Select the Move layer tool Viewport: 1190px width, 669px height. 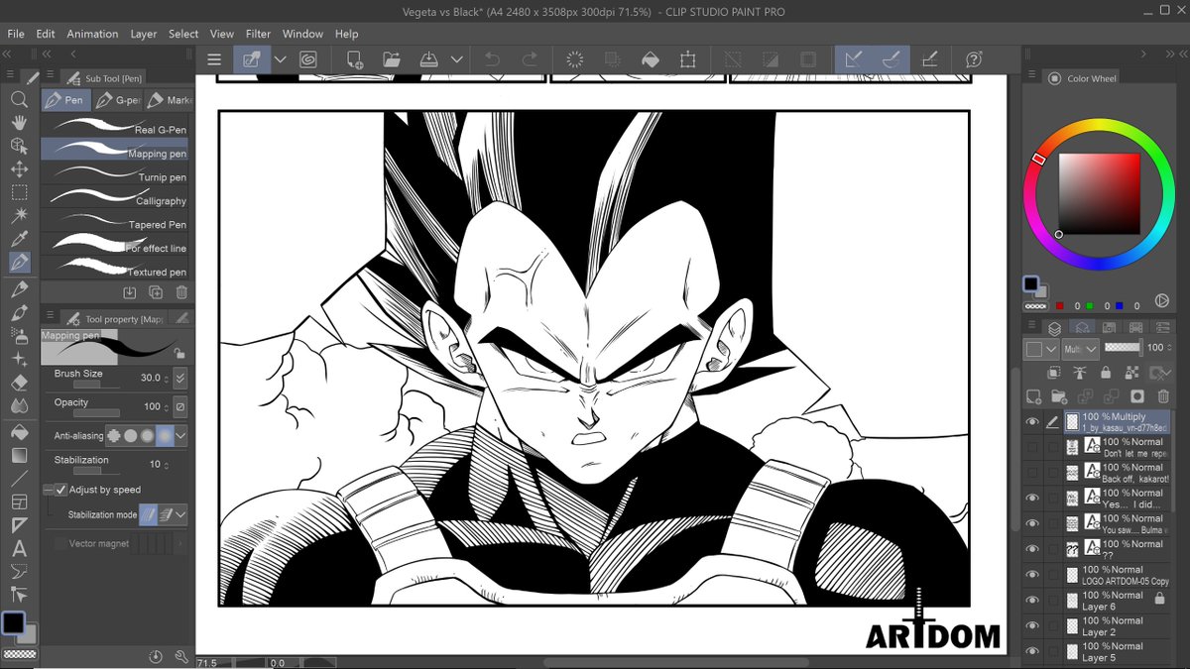[x=20, y=169]
